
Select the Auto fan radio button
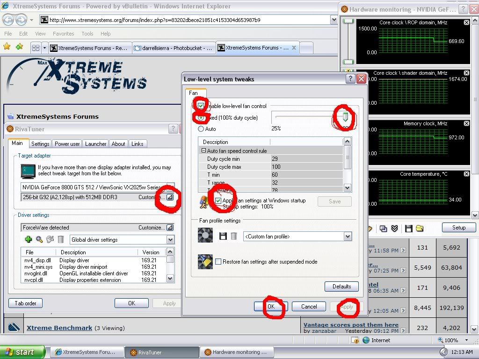coord(201,129)
